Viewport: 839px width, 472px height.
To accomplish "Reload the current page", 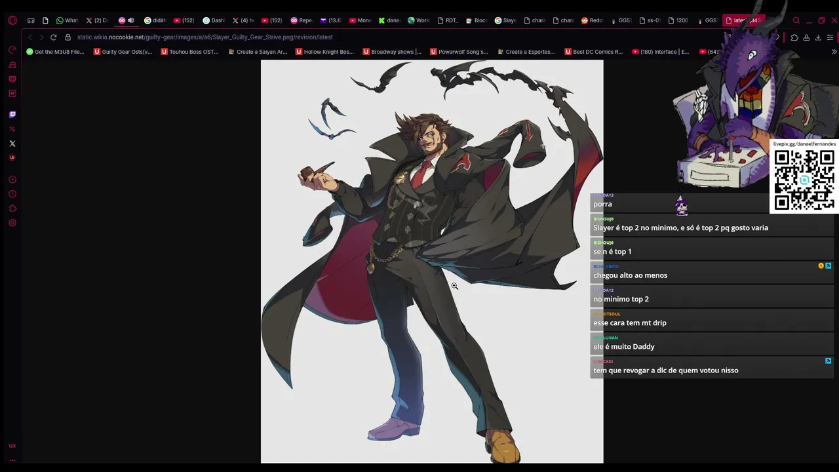I will (x=53, y=37).
